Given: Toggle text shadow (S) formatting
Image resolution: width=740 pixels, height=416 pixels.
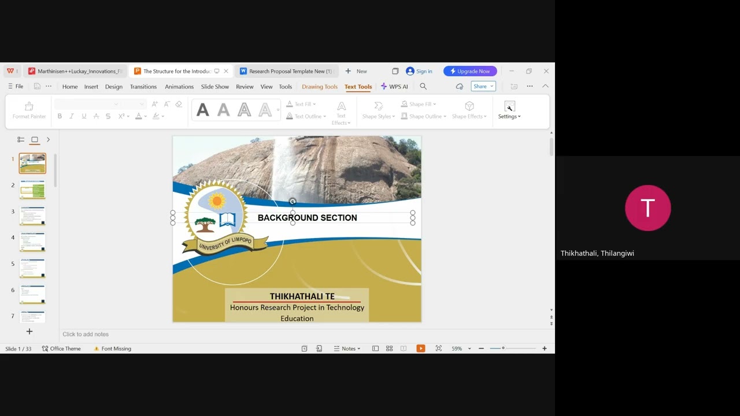Looking at the screenshot, I should click(108, 116).
